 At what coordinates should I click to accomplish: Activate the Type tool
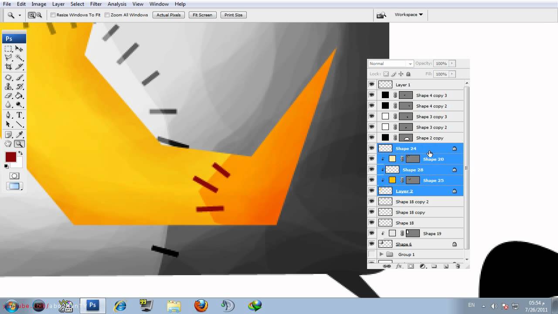[x=19, y=115]
